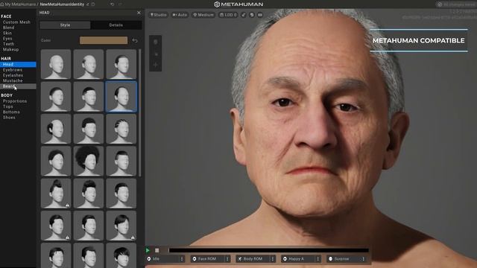The width and height of the screenshot is (477, 268).
Task: Open Teeth settings
Action: 8,44
